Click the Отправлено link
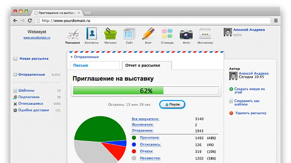This screenshot has height=163, width=291. (x=142, y=131)
